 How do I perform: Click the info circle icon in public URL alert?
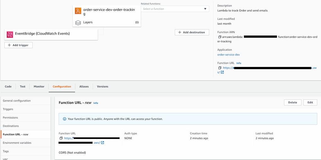[x=65, y=119]
